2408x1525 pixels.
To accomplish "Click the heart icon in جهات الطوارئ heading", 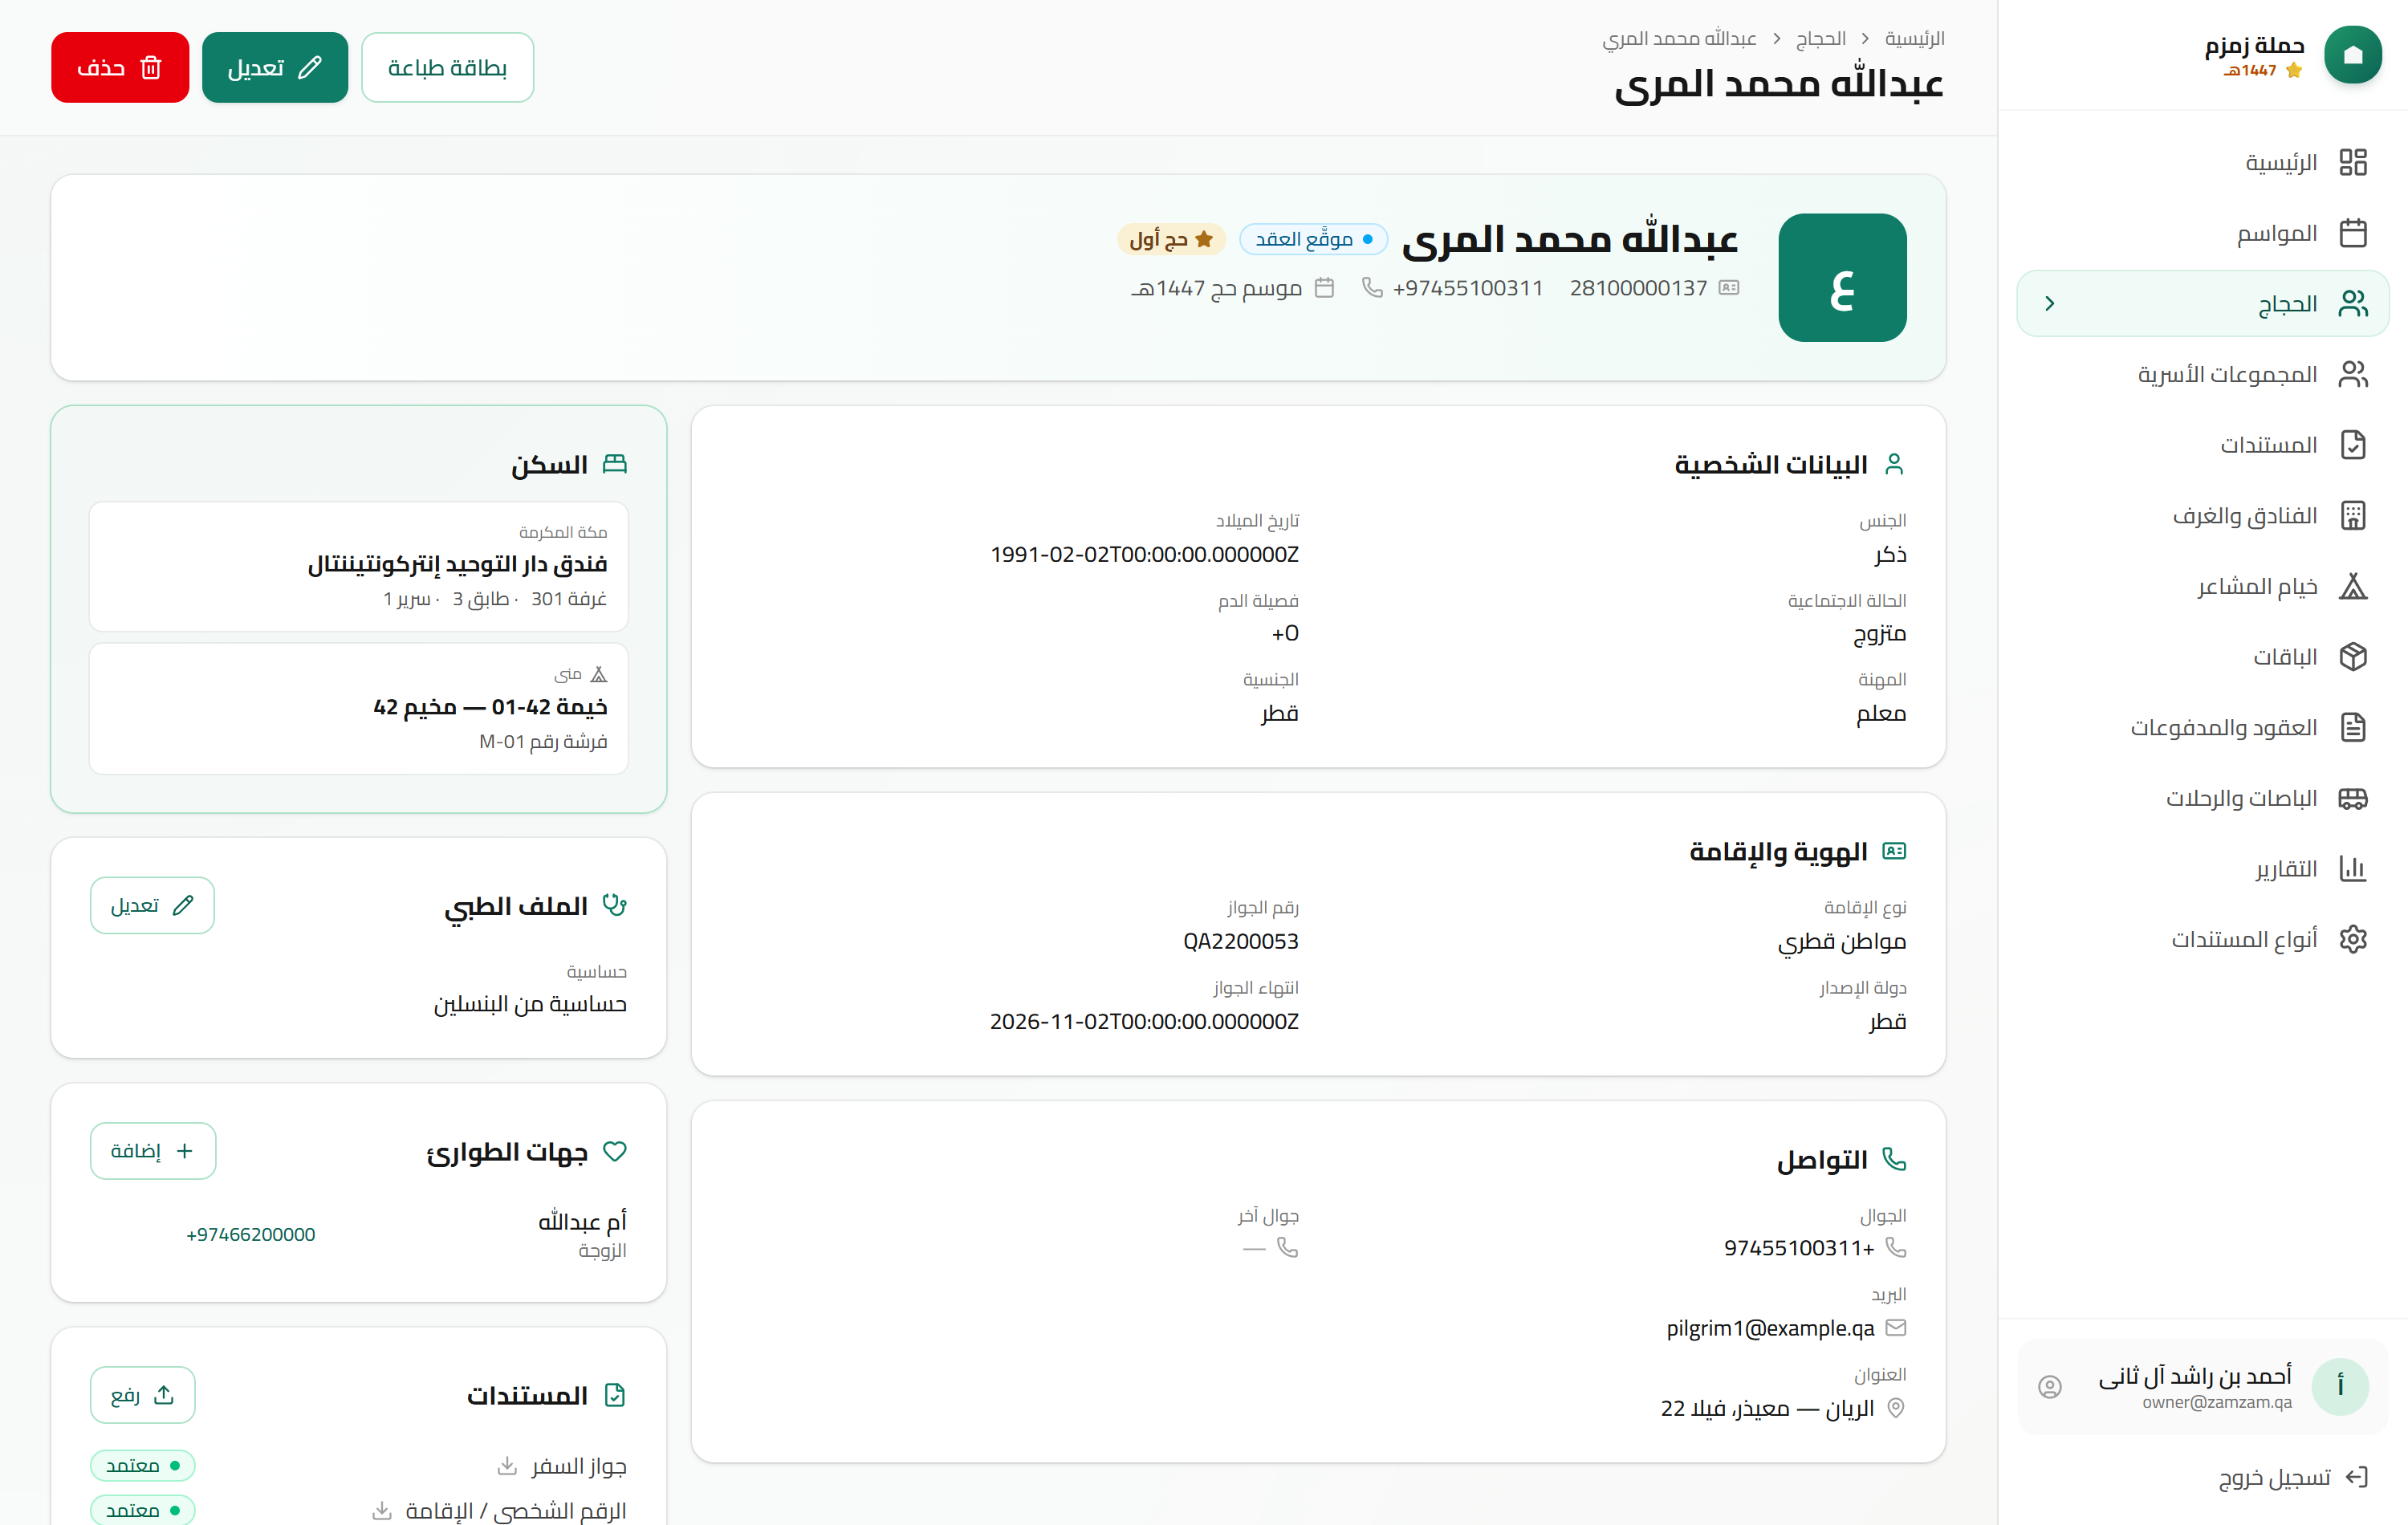I will [x=615, y=1151].
